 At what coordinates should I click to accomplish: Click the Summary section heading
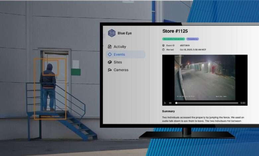point(168,111)
